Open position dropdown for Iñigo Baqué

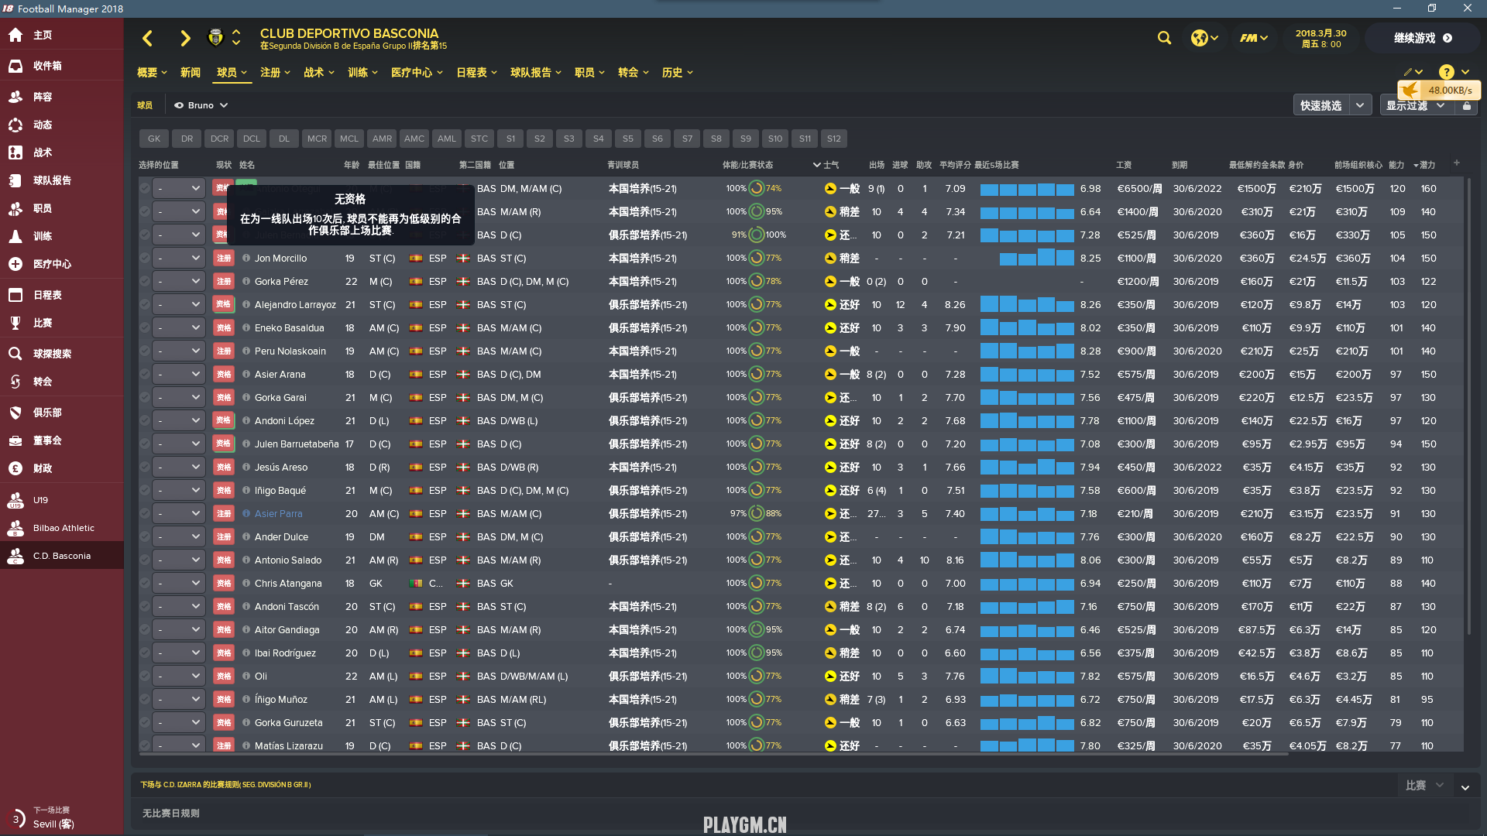tap(179, 490)
